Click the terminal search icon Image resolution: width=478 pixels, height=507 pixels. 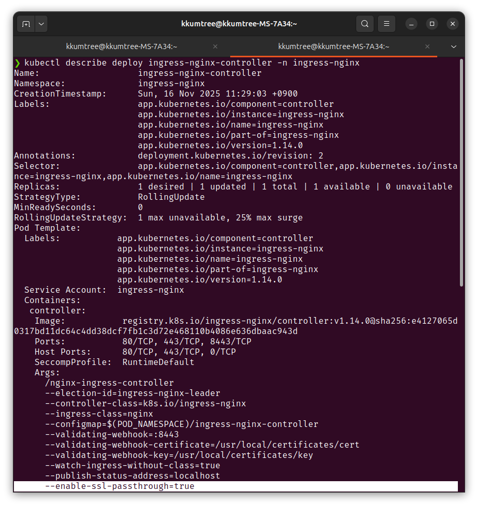coord(365,24)
